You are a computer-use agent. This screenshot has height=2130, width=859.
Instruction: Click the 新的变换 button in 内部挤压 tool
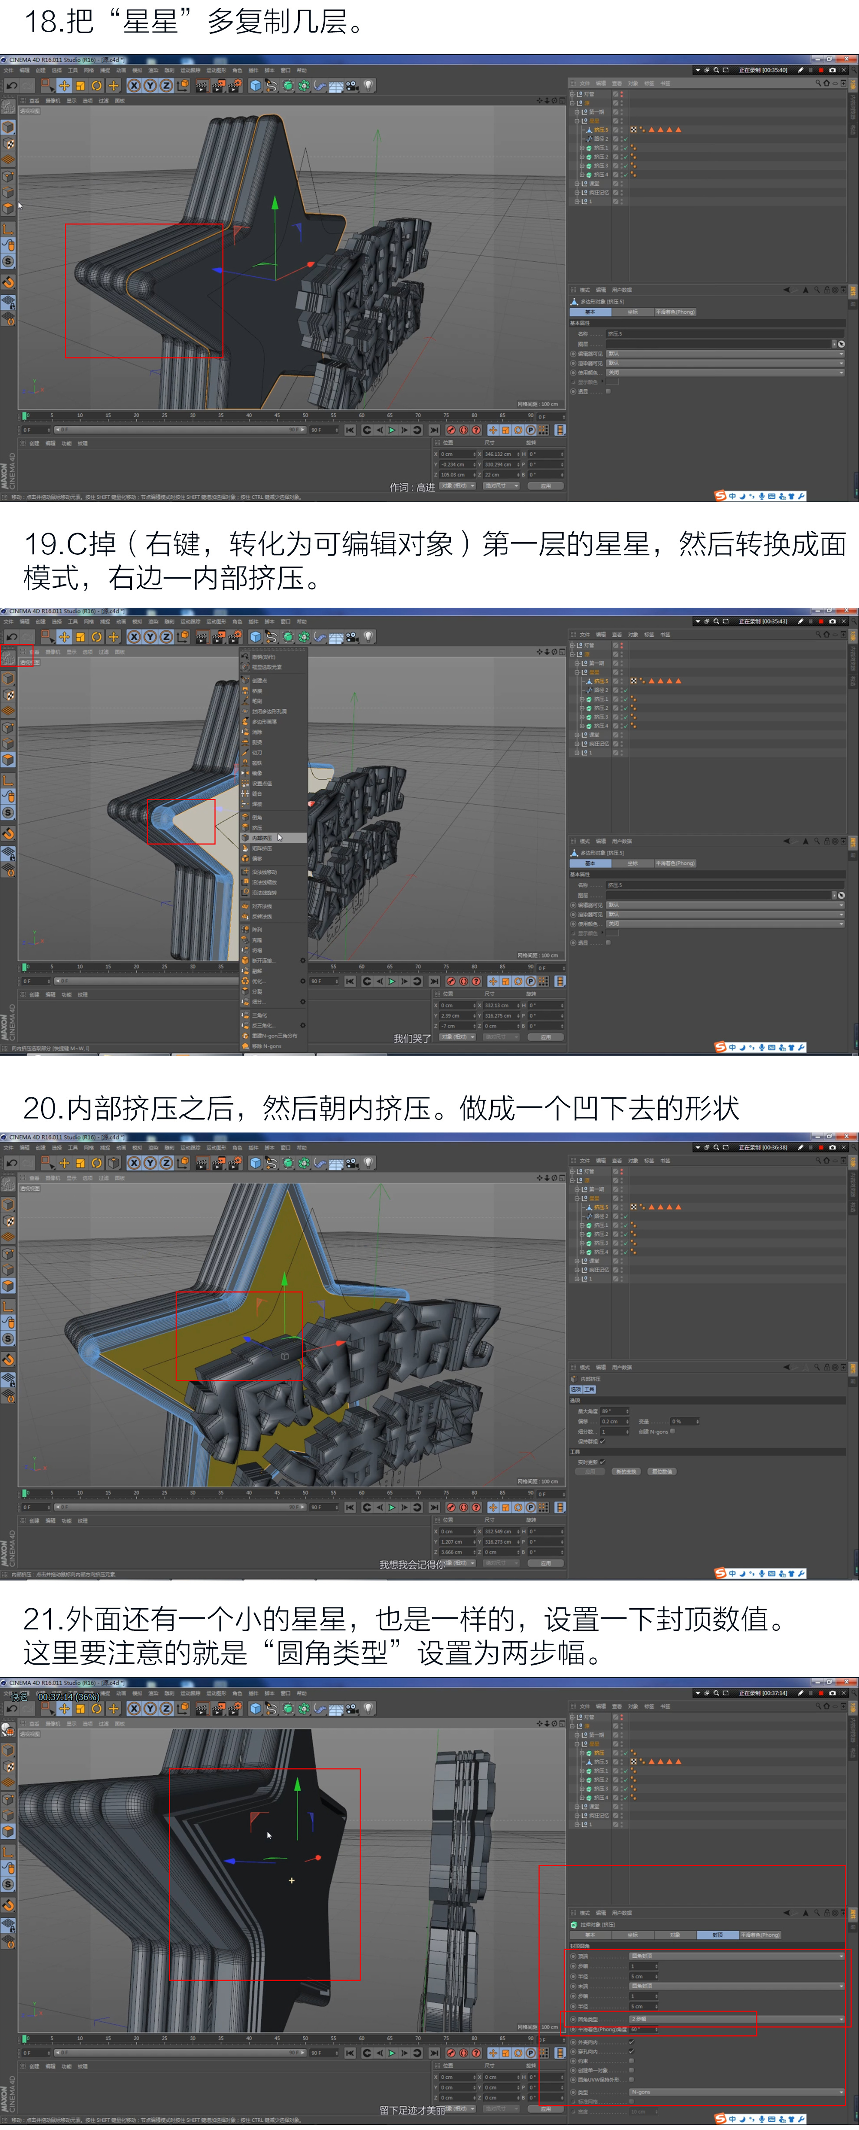[627, 1472]
